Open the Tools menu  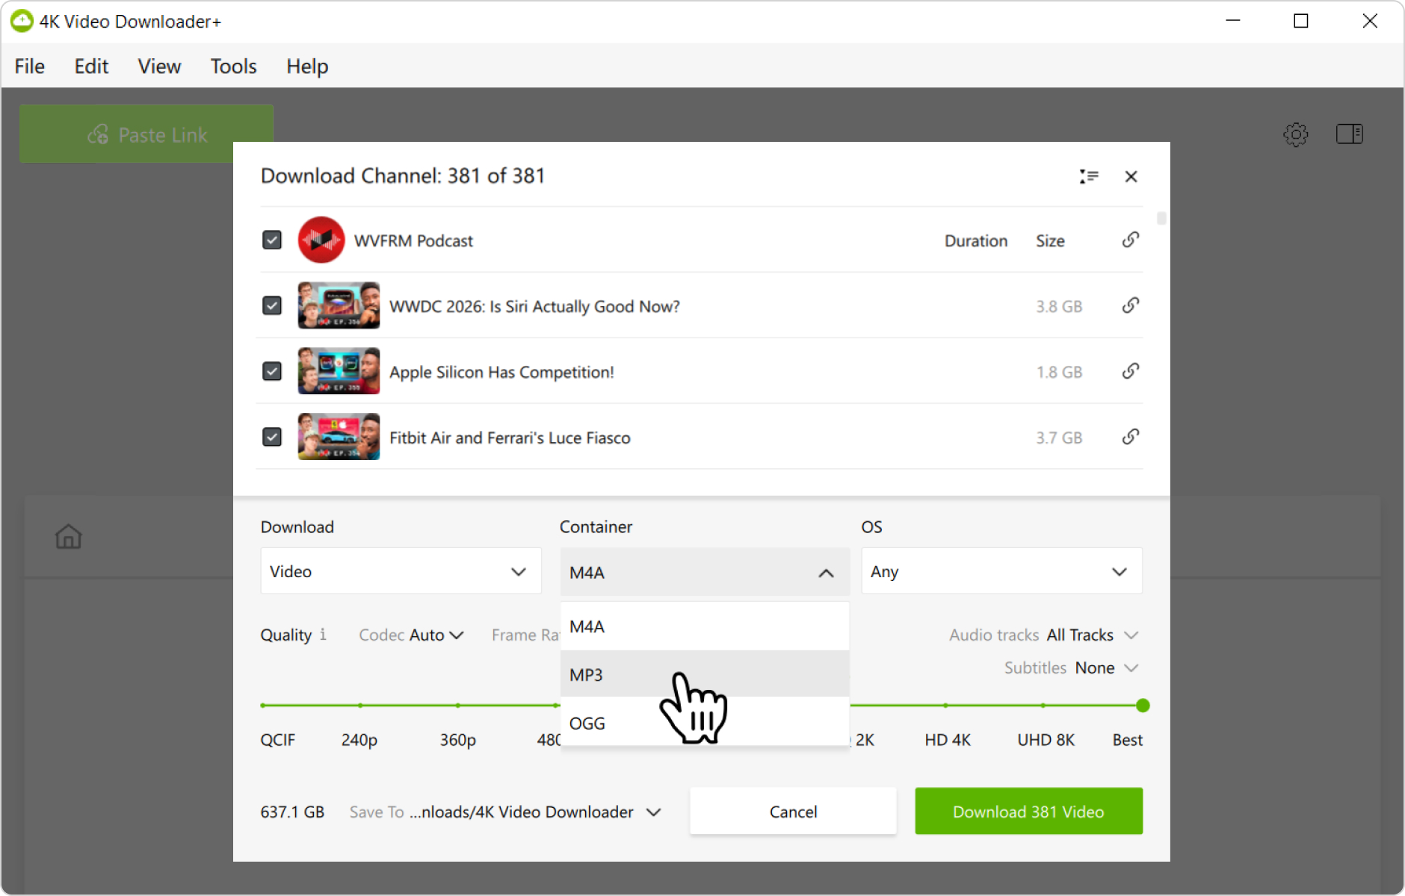(233, 66)
